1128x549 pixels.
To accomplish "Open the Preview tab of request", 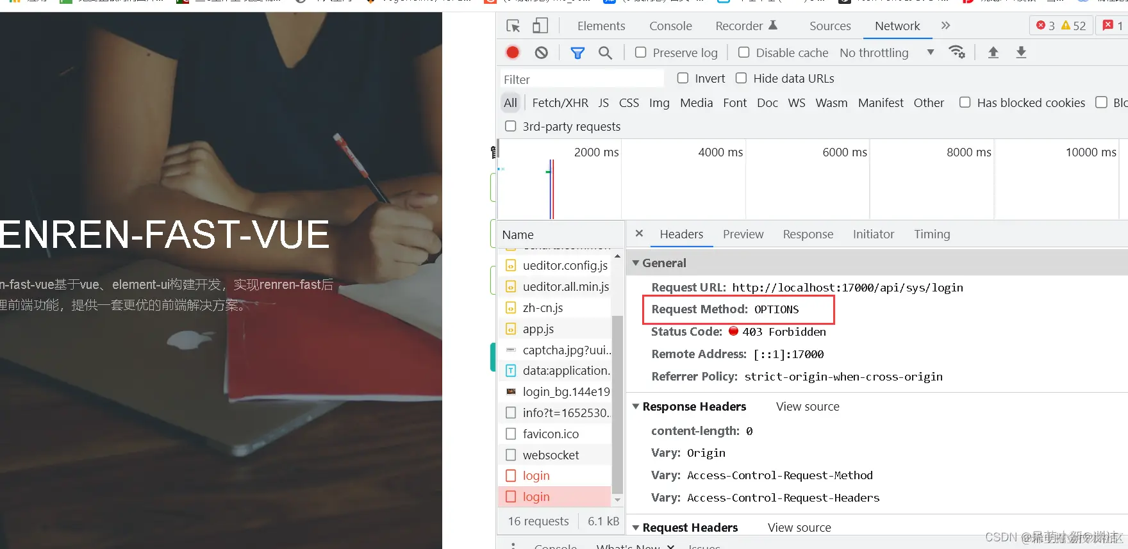I will point(743,234).
